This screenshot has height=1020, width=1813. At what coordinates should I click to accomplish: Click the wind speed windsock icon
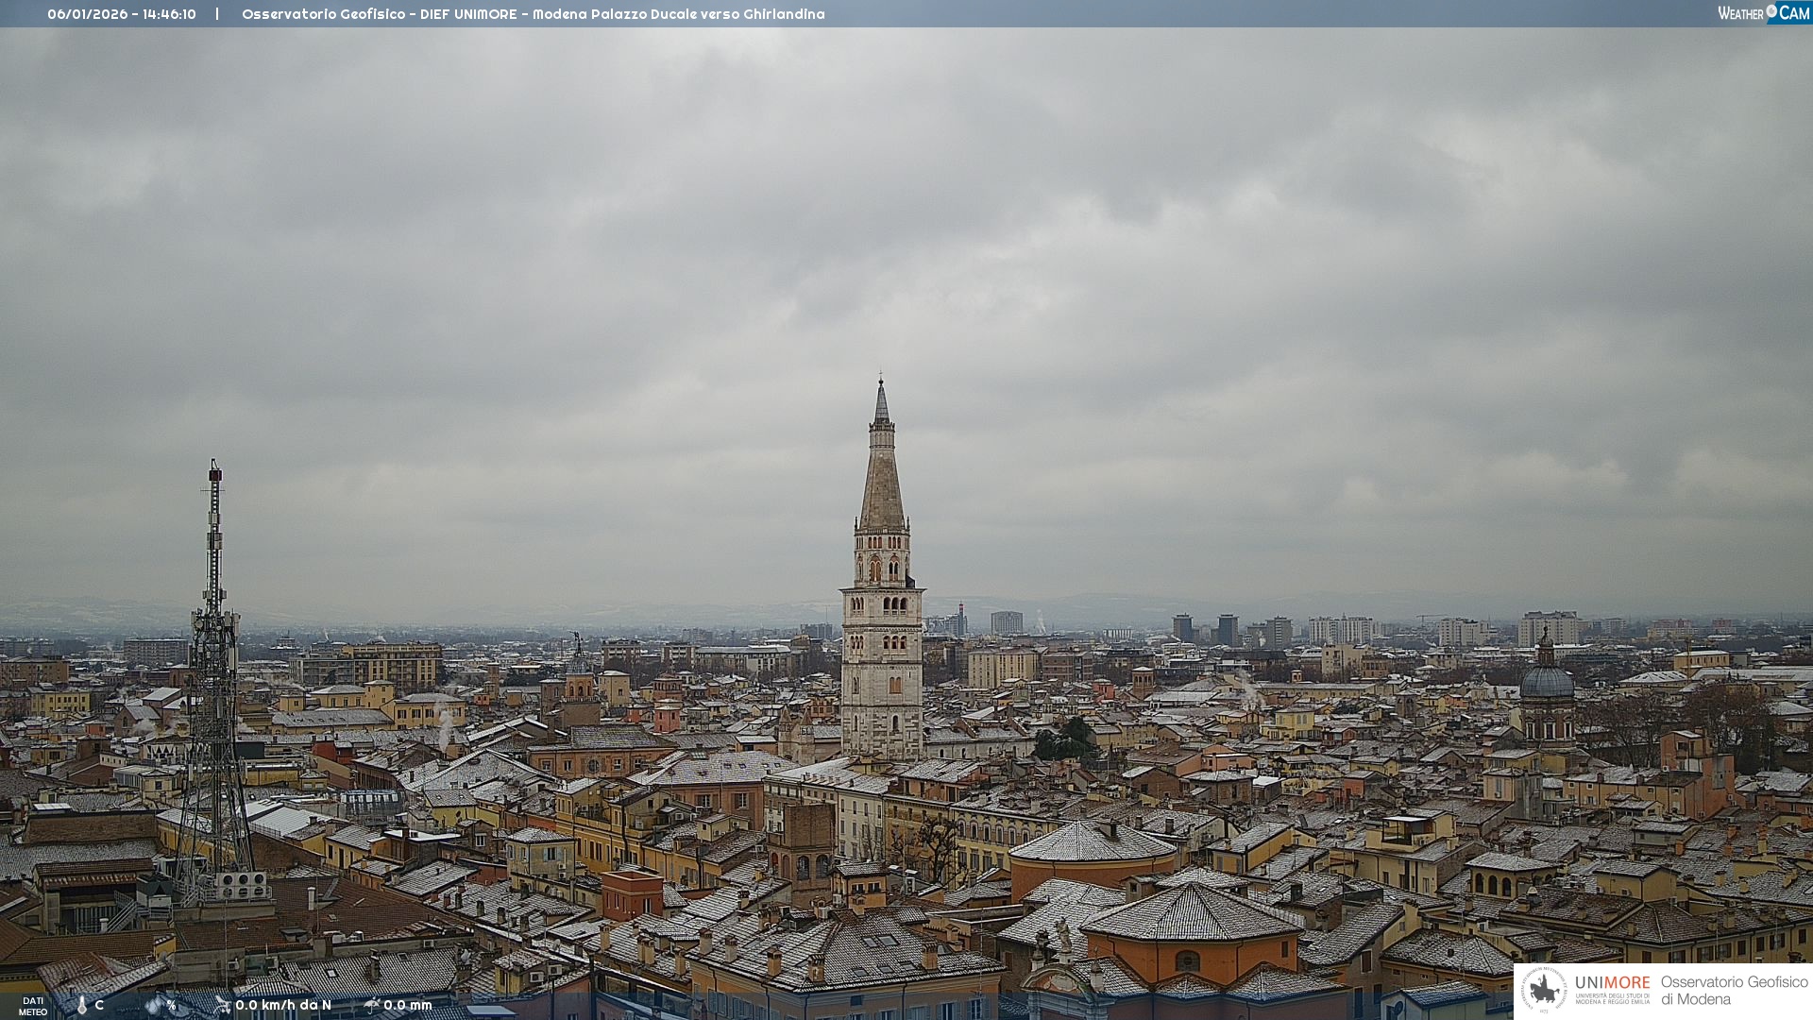coord(222,1005)
